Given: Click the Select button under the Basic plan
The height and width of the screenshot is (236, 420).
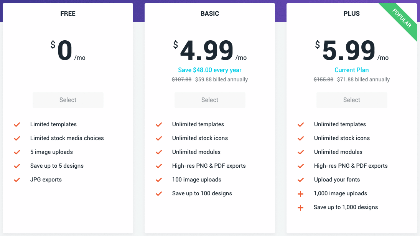Looking at the screenshot, I should [210, 100].
